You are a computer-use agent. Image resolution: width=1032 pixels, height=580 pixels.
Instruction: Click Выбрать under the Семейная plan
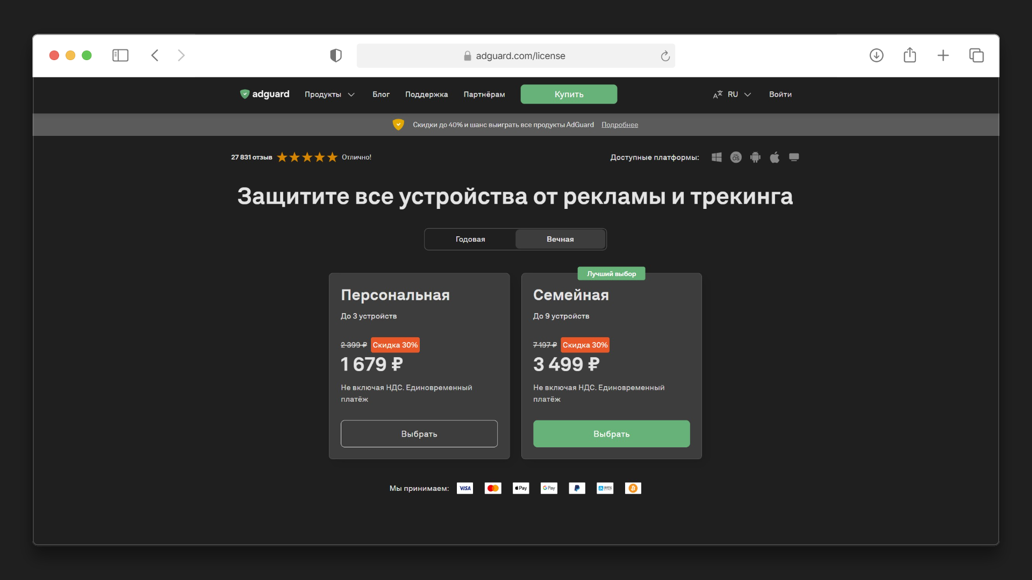coord(611,433)
